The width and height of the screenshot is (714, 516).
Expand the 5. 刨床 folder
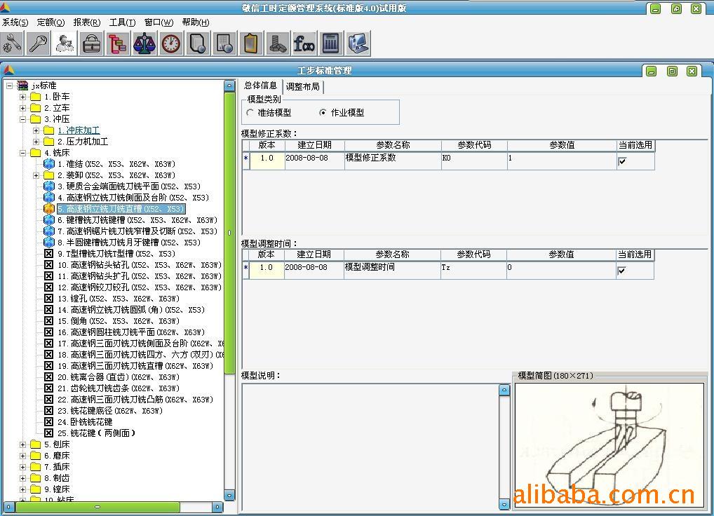click(22, 444)
